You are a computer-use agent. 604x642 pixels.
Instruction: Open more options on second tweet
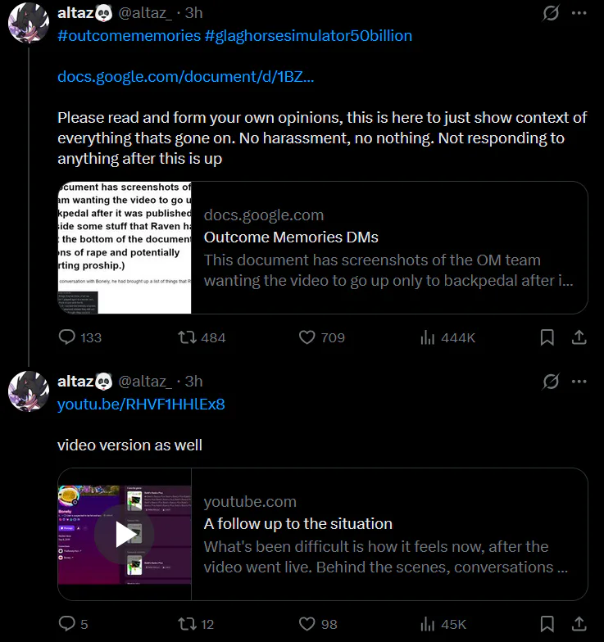pyautogui.click(x=579, y=382)
